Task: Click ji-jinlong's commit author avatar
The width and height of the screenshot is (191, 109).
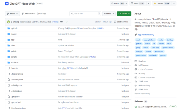Action: 8,22
